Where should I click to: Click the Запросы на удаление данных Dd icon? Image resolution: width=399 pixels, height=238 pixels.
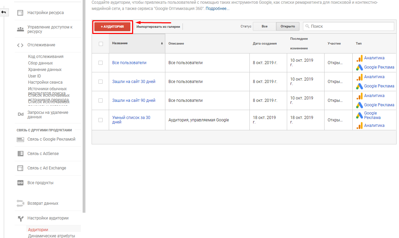tap(20, 115)
